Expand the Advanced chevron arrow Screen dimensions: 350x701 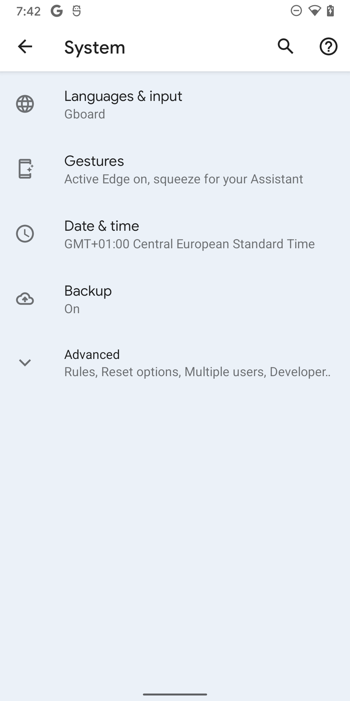tap(25, 363)
